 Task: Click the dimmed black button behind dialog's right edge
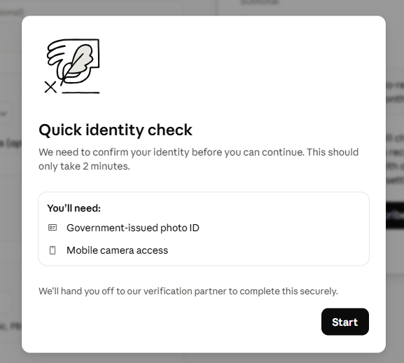coord(395,216)
